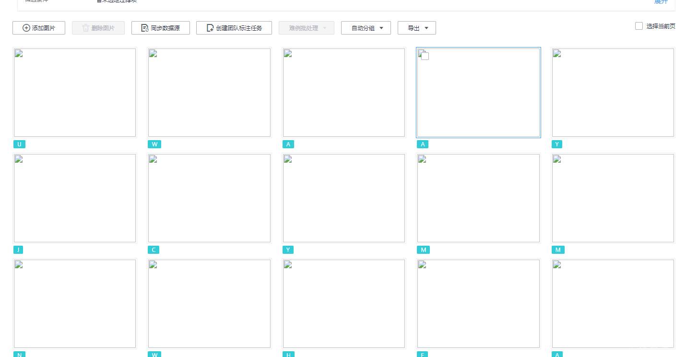
Task: Click the teal C label tag
Action: tap(154, 250)
